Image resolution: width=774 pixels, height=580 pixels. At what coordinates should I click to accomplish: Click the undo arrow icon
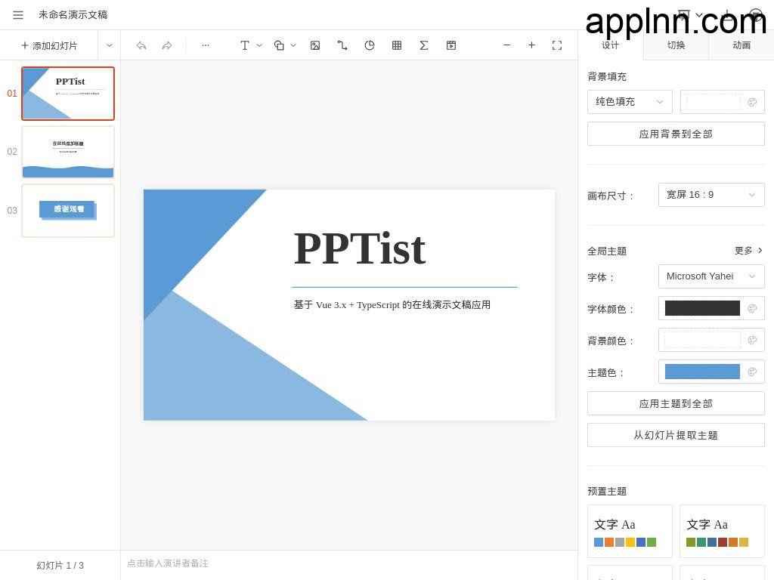click(x=141, y=45)
